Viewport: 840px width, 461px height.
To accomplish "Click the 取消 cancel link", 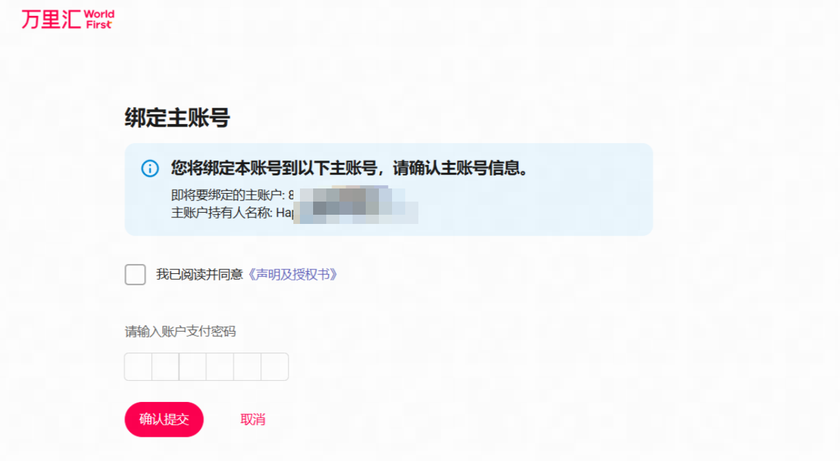I will point(253,420).
